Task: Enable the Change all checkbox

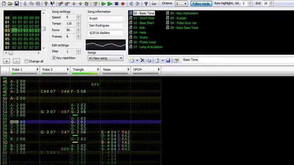Action: 27,61
